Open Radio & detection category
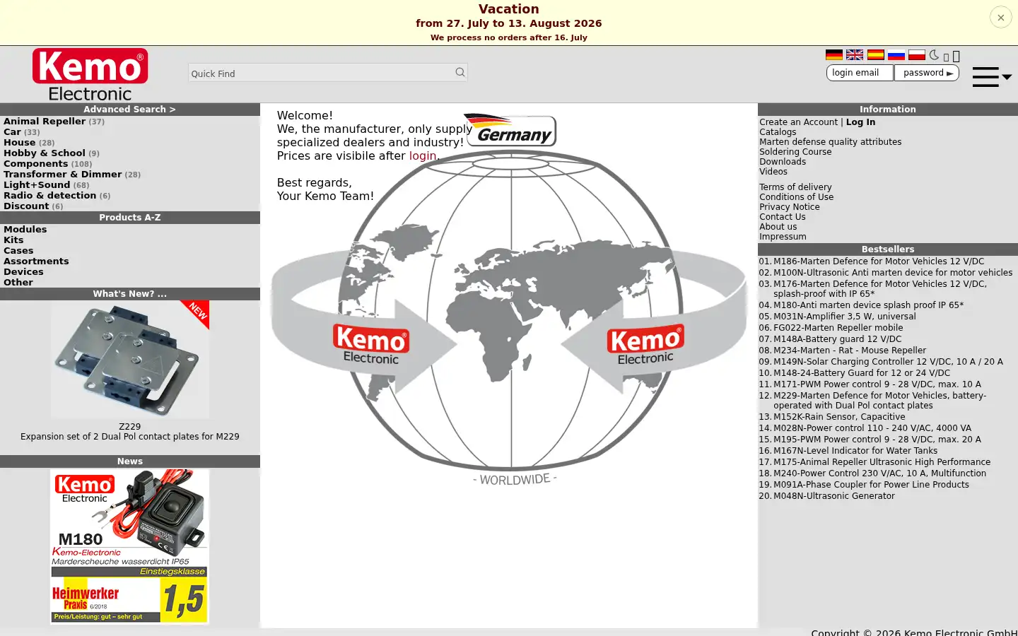Image resolution: width=1018 pixels, height=636 pixels. coord(50,196)
